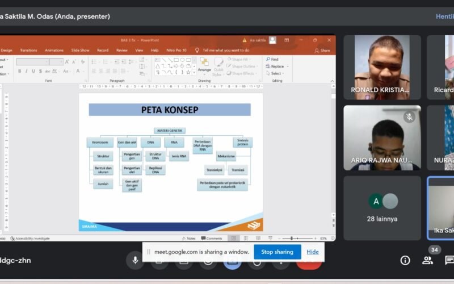The height and width of the screenshot is (284, 454).
Task: Open the meeting details info icon
Action: pyautogui.click(x=405, y=260)
